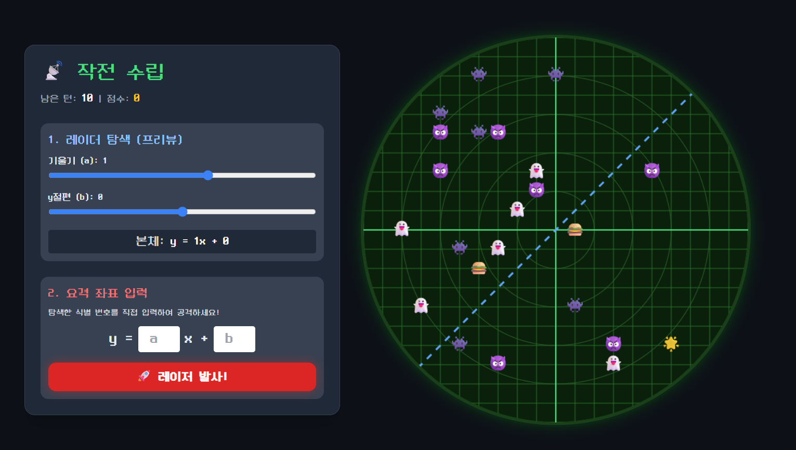Click the y절편 (b) slider handle
This screenshot has height=450, width=796.
(182, 212)
